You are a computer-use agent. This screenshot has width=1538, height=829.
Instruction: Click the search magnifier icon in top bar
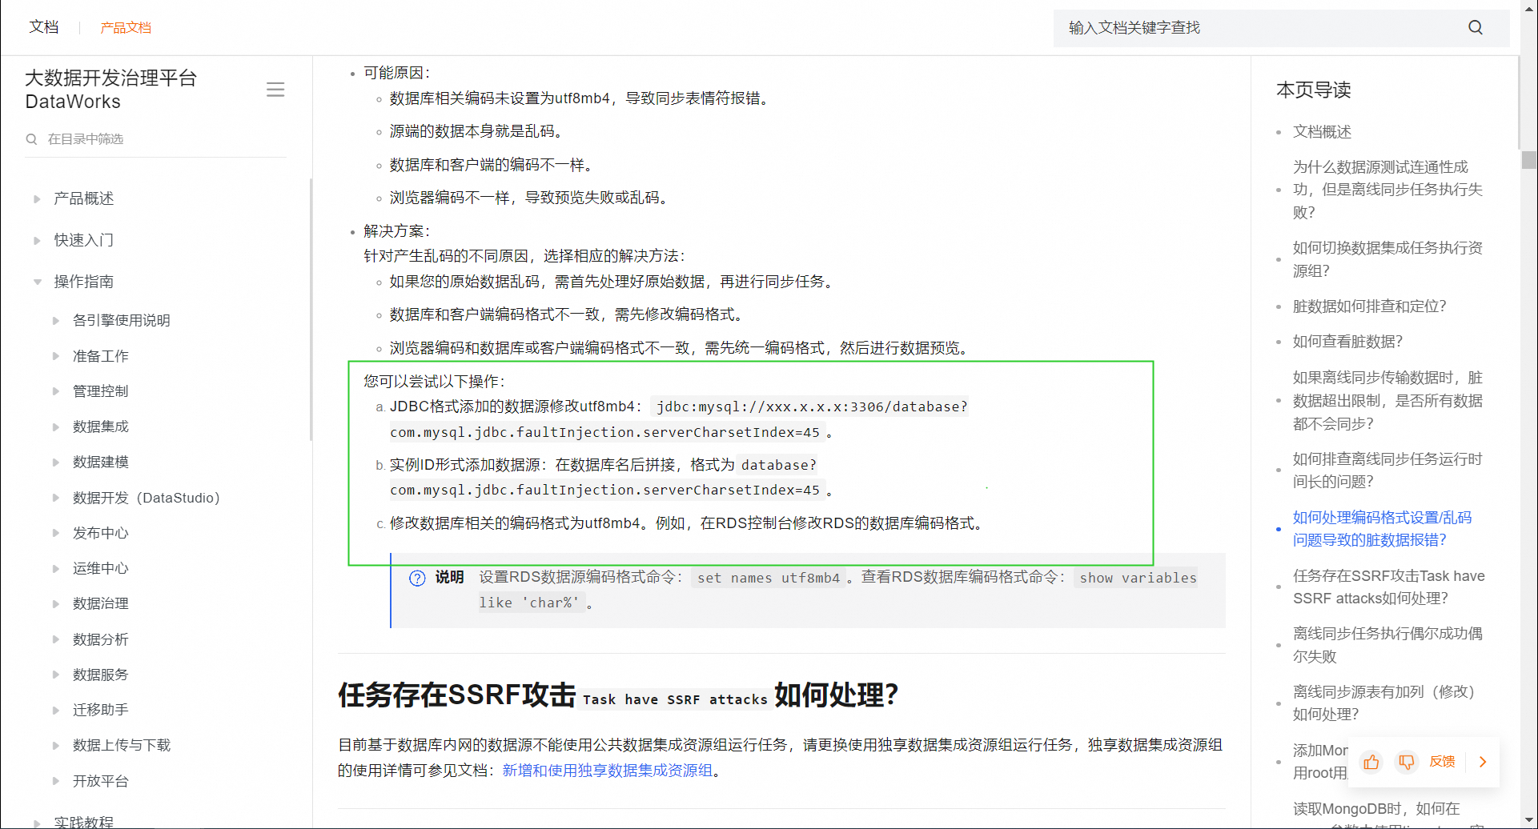coord(1475,27)
